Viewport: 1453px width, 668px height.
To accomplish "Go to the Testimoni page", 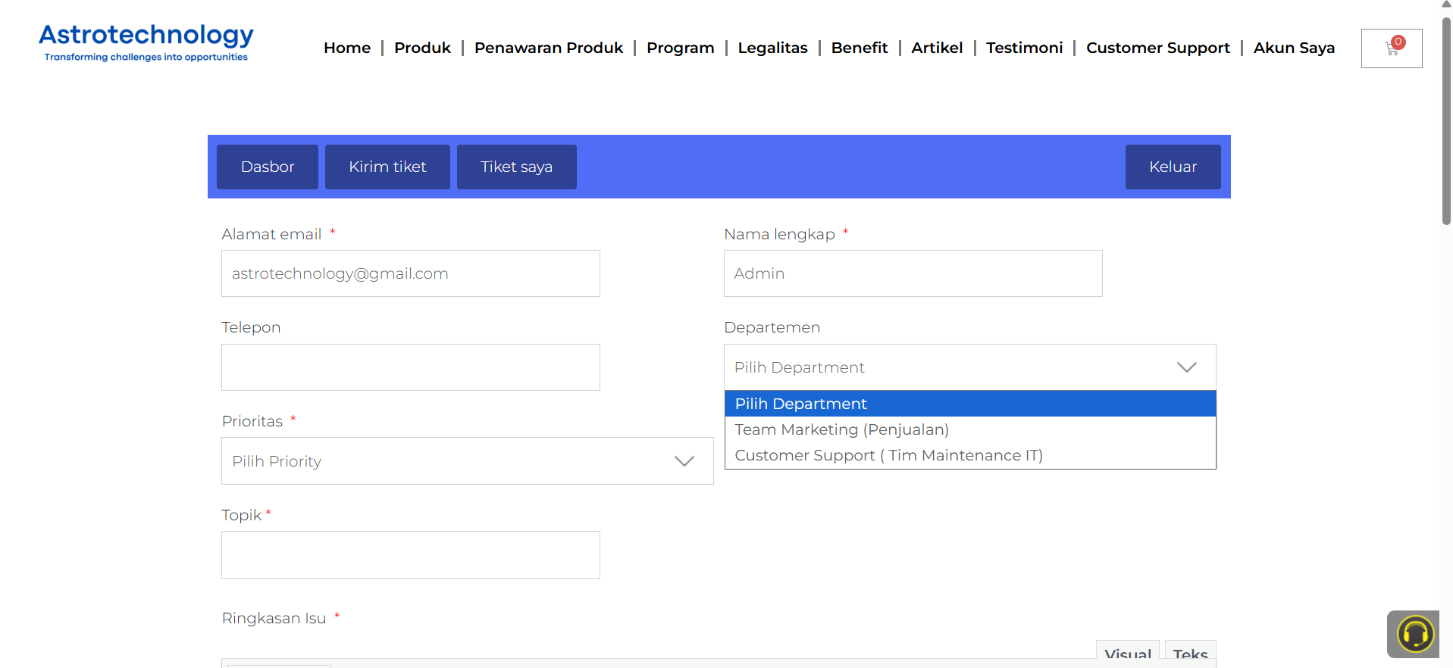I will [x=1024, y=48].
